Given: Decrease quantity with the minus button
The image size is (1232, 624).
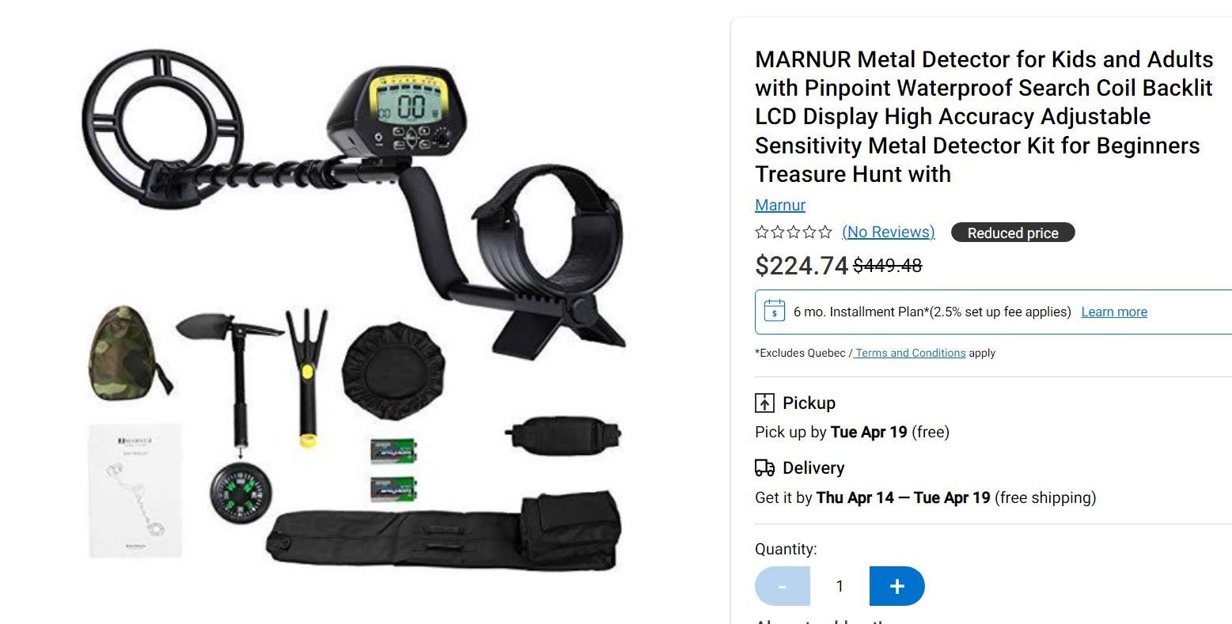Looking at the screenshot, I should point(783,586).
